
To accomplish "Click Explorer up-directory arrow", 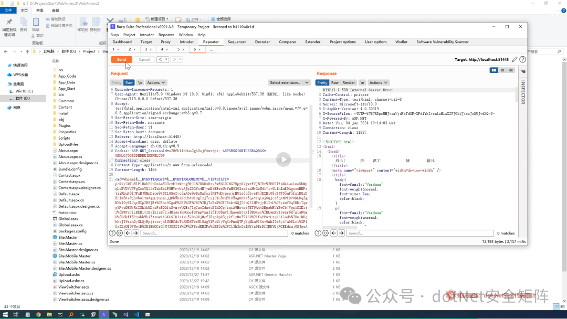I will click(x=27, y=51).
